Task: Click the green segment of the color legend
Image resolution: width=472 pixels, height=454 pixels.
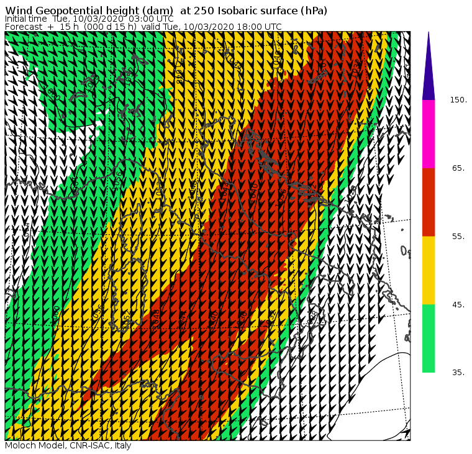Action: click(x=429, y=338)
